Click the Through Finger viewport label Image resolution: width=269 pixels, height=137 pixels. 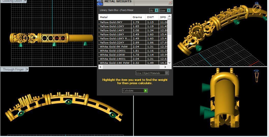pos(13,69)
